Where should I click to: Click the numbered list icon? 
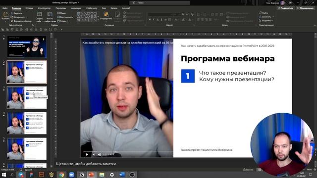(205, 14)
